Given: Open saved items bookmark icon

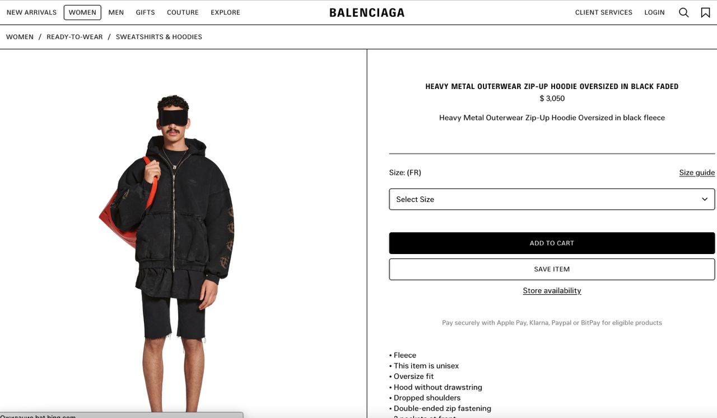Looking at the screenshot, I should point(705,12).
